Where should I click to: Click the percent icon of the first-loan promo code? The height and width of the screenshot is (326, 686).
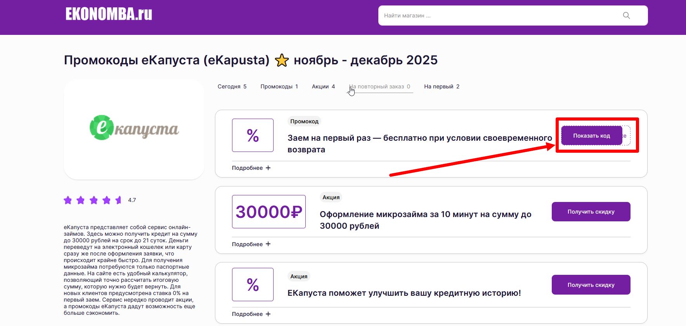pos(253,135)
